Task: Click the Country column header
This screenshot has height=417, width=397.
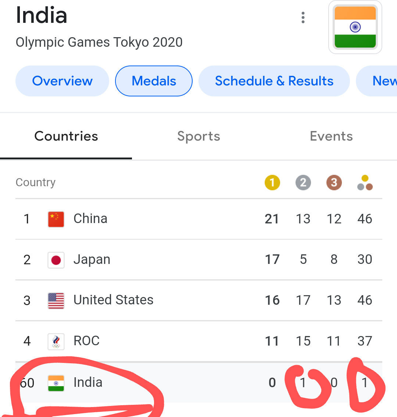Action: [36, 183]
